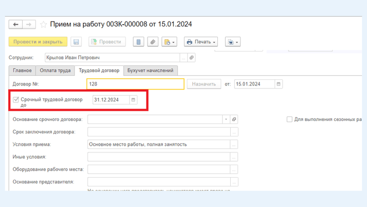Open ellipsis for Срок заключения договора
367x207 pixels.
(234, 132)
